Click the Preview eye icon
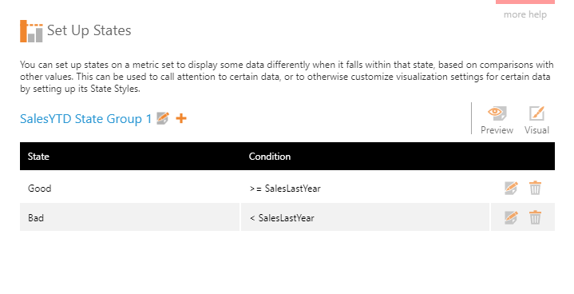Viewport: 574px width, 294px height. (497, 113)
